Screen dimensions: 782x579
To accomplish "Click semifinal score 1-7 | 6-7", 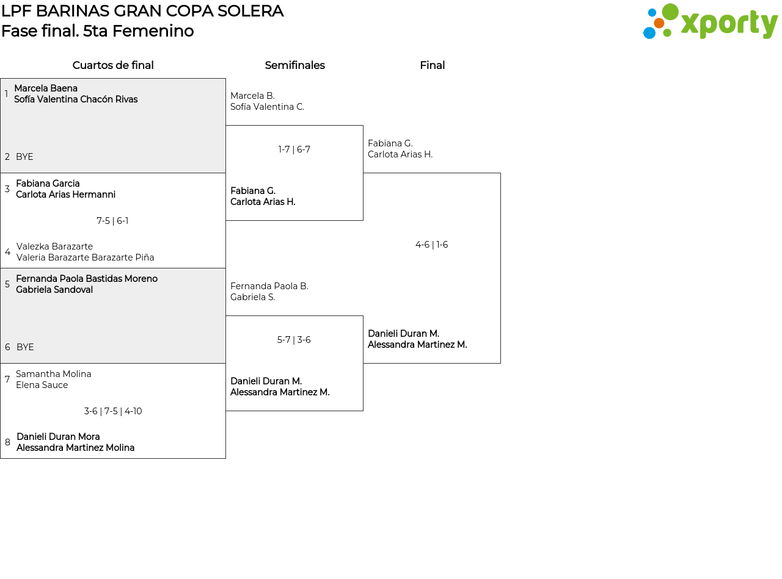I will [x=294, y=149].
